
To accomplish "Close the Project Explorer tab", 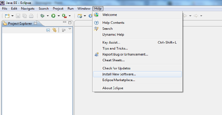I will click(x=35, y=23).
